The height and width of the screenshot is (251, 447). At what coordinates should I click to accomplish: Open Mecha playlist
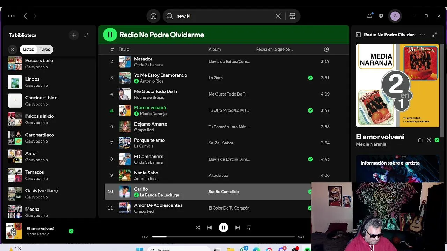point(49,212)
